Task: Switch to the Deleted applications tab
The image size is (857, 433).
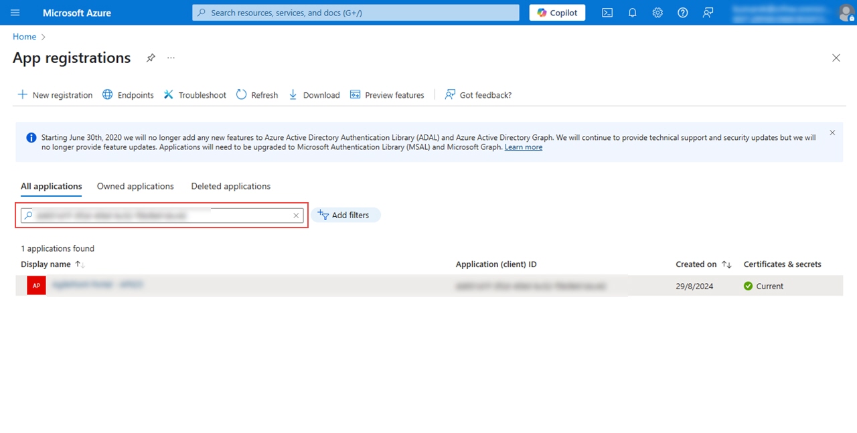Action: click(x=231, y=186)
